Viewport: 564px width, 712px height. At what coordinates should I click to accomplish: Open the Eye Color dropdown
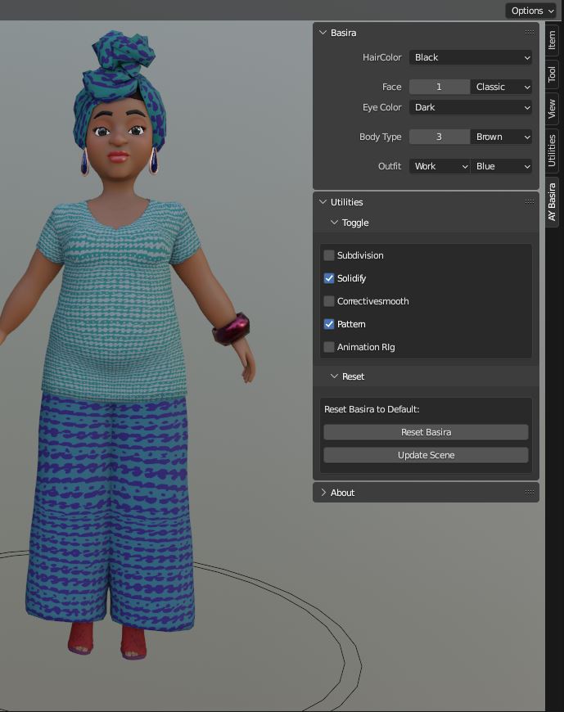(x=471, y=107)
